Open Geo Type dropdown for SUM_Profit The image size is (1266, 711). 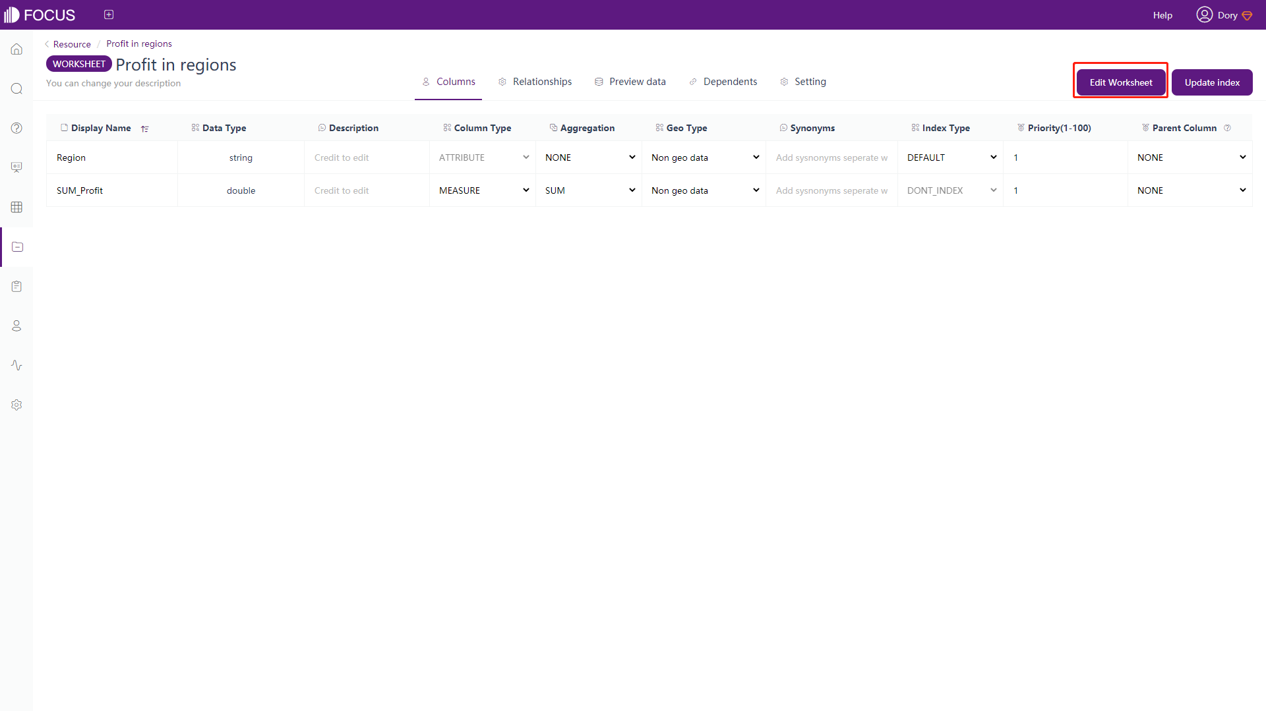click(704, 190)
